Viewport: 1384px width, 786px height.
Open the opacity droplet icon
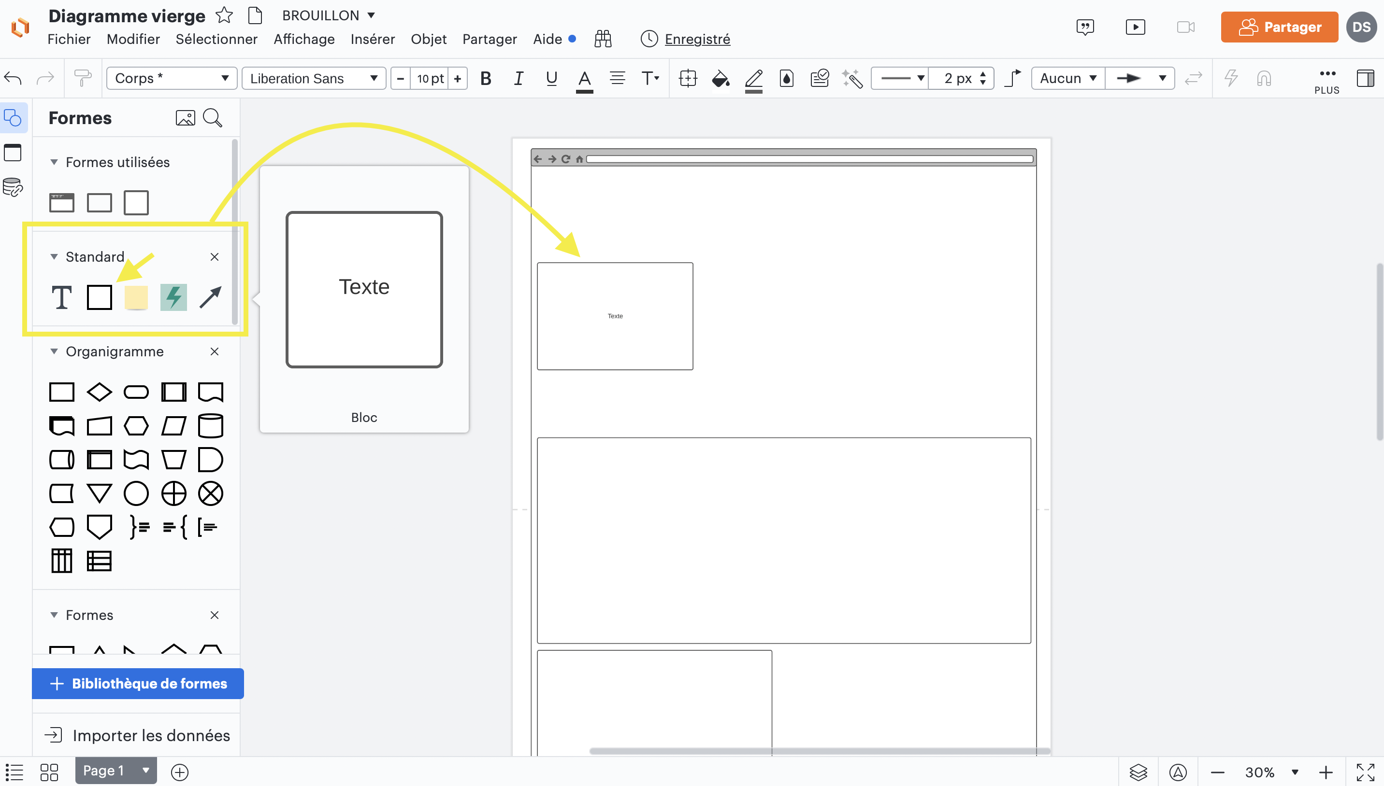[787, 78]
